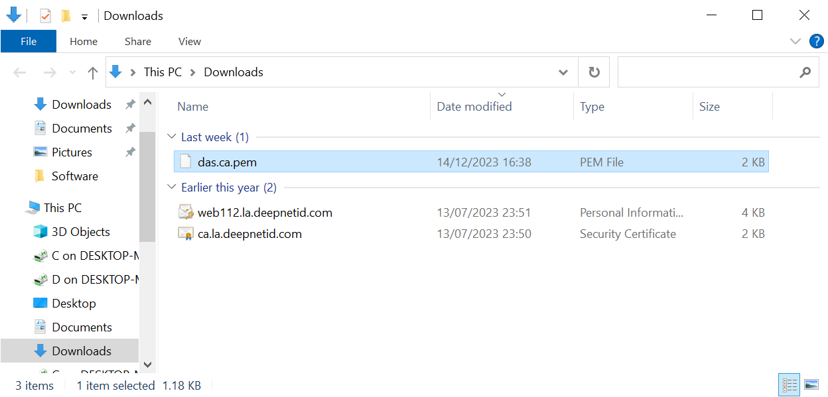Switch to the View ribbon tab
This screenshot has width=828, height=397.
point(189,41)
